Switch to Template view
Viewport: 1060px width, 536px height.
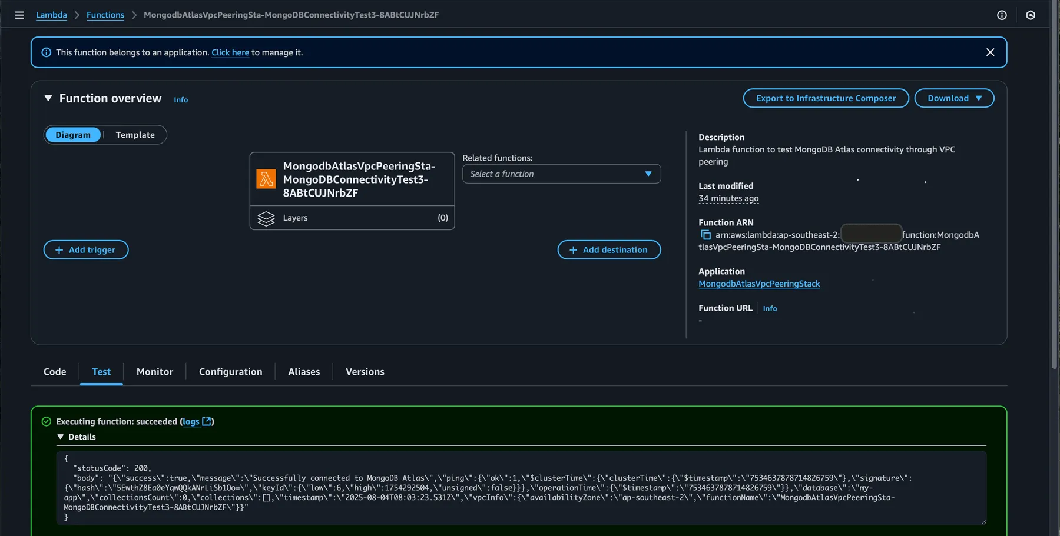pos(135,135)
